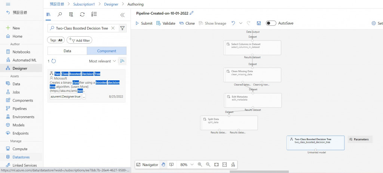The width and height of the screenshot is (383, 173).
Task: Refresh the component results list
Action: point(54,61)
